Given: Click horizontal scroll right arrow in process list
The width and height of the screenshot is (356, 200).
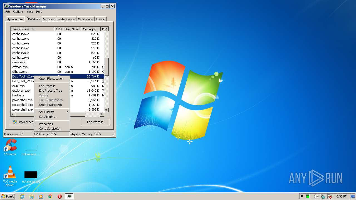Looking at the screenshot, I should [x=102, y=114].
